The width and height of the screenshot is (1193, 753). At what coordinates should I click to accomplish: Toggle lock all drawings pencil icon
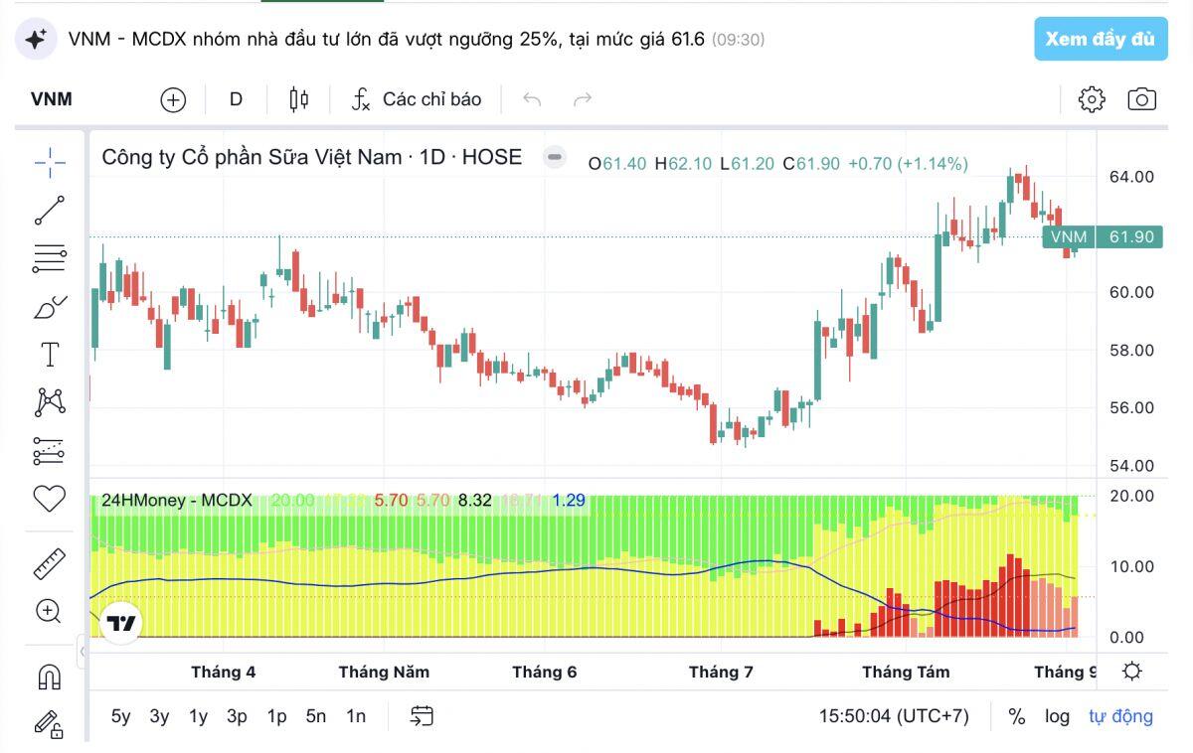[50, 724]
